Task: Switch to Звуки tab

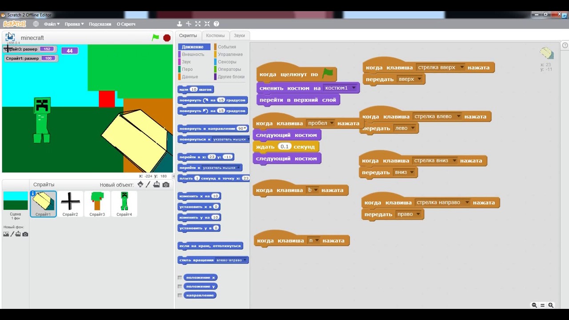Action: [239, 36]
